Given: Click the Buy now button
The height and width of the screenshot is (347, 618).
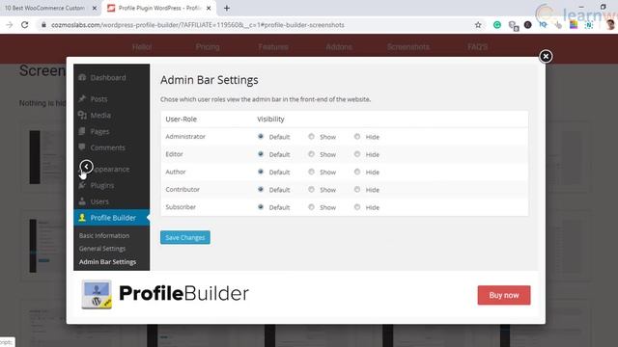Looking at the screenshot, I should 504,295.
